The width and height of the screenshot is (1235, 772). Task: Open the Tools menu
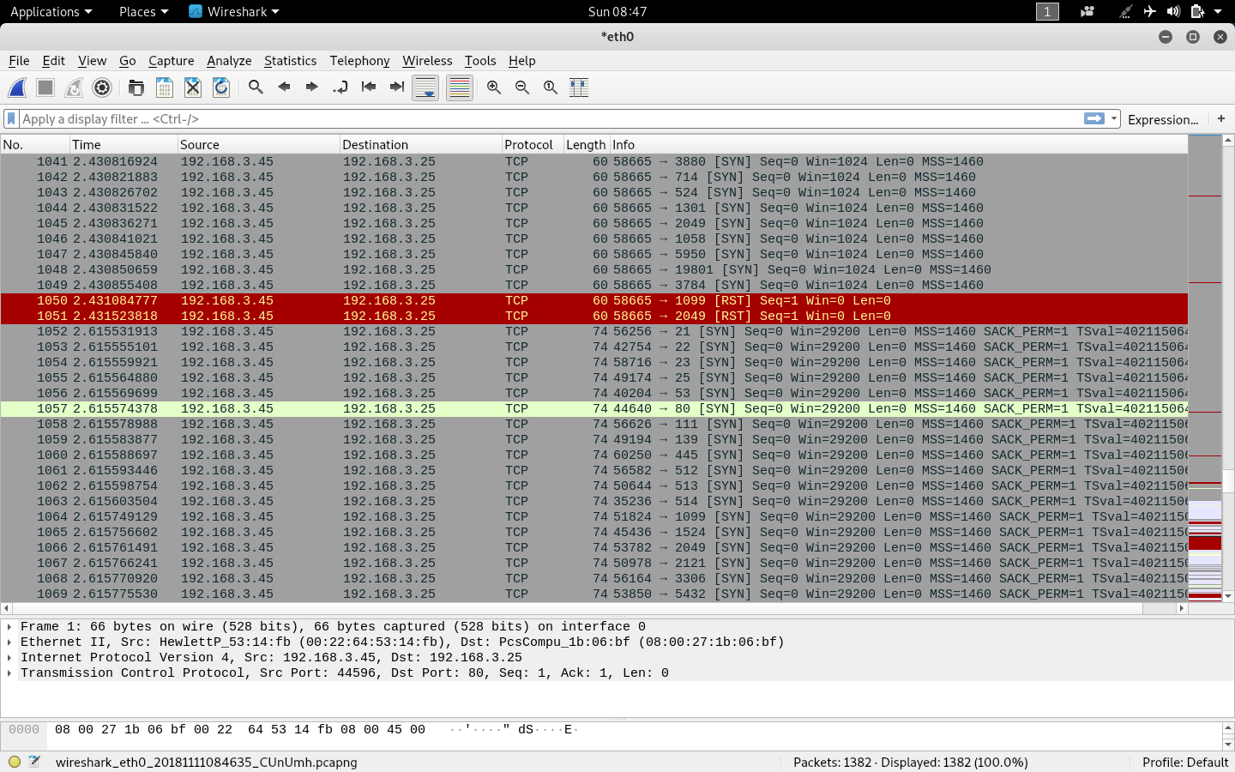point(480,61)
